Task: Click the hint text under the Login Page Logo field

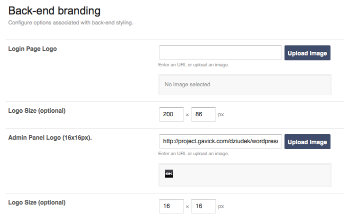Action: point(193,65)
